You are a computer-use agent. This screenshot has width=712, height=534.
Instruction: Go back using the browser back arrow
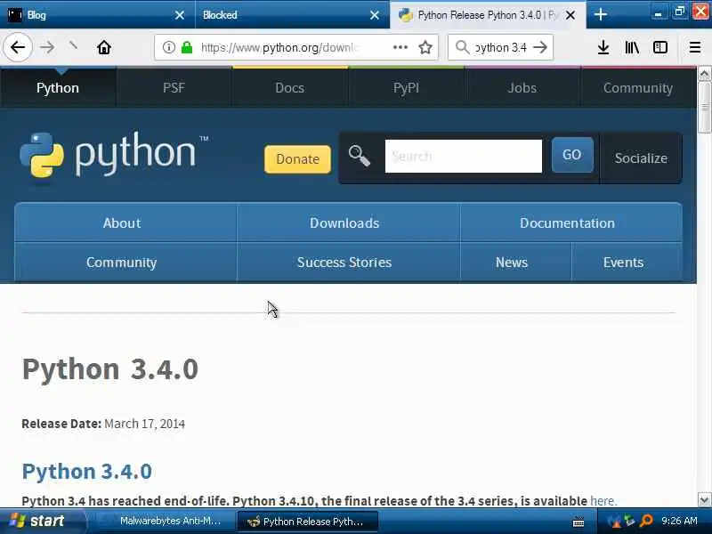click(x=18, y=47)
